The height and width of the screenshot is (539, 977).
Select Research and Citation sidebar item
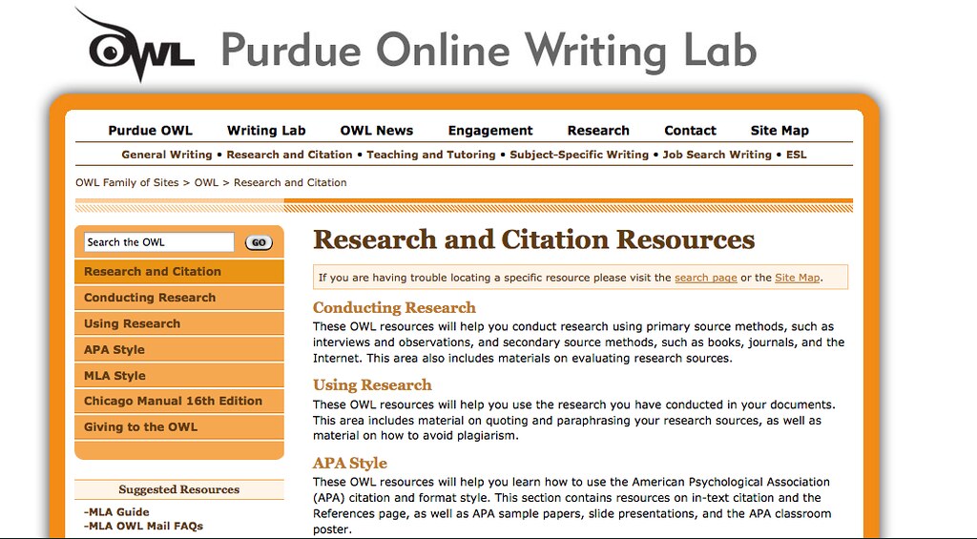(178, 272)
